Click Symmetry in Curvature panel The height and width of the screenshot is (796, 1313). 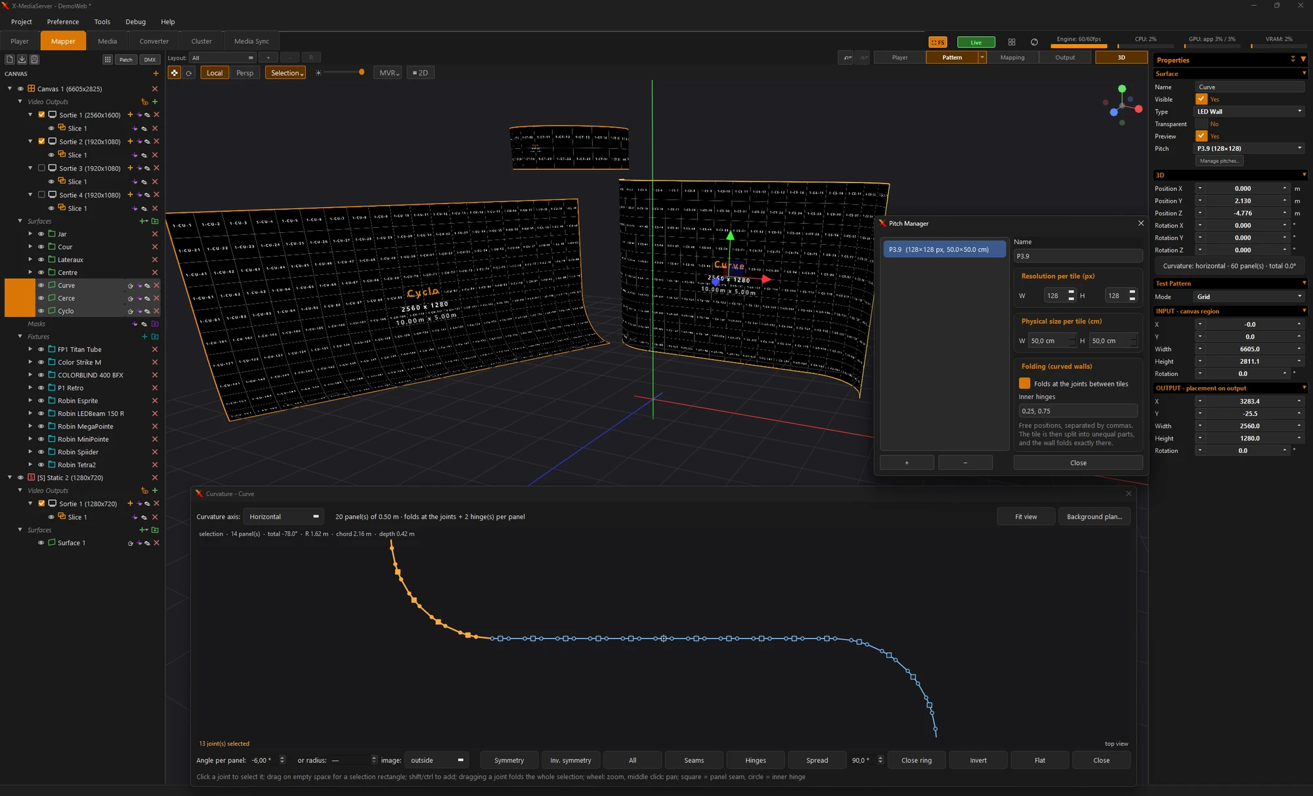(x=509, y=760)
